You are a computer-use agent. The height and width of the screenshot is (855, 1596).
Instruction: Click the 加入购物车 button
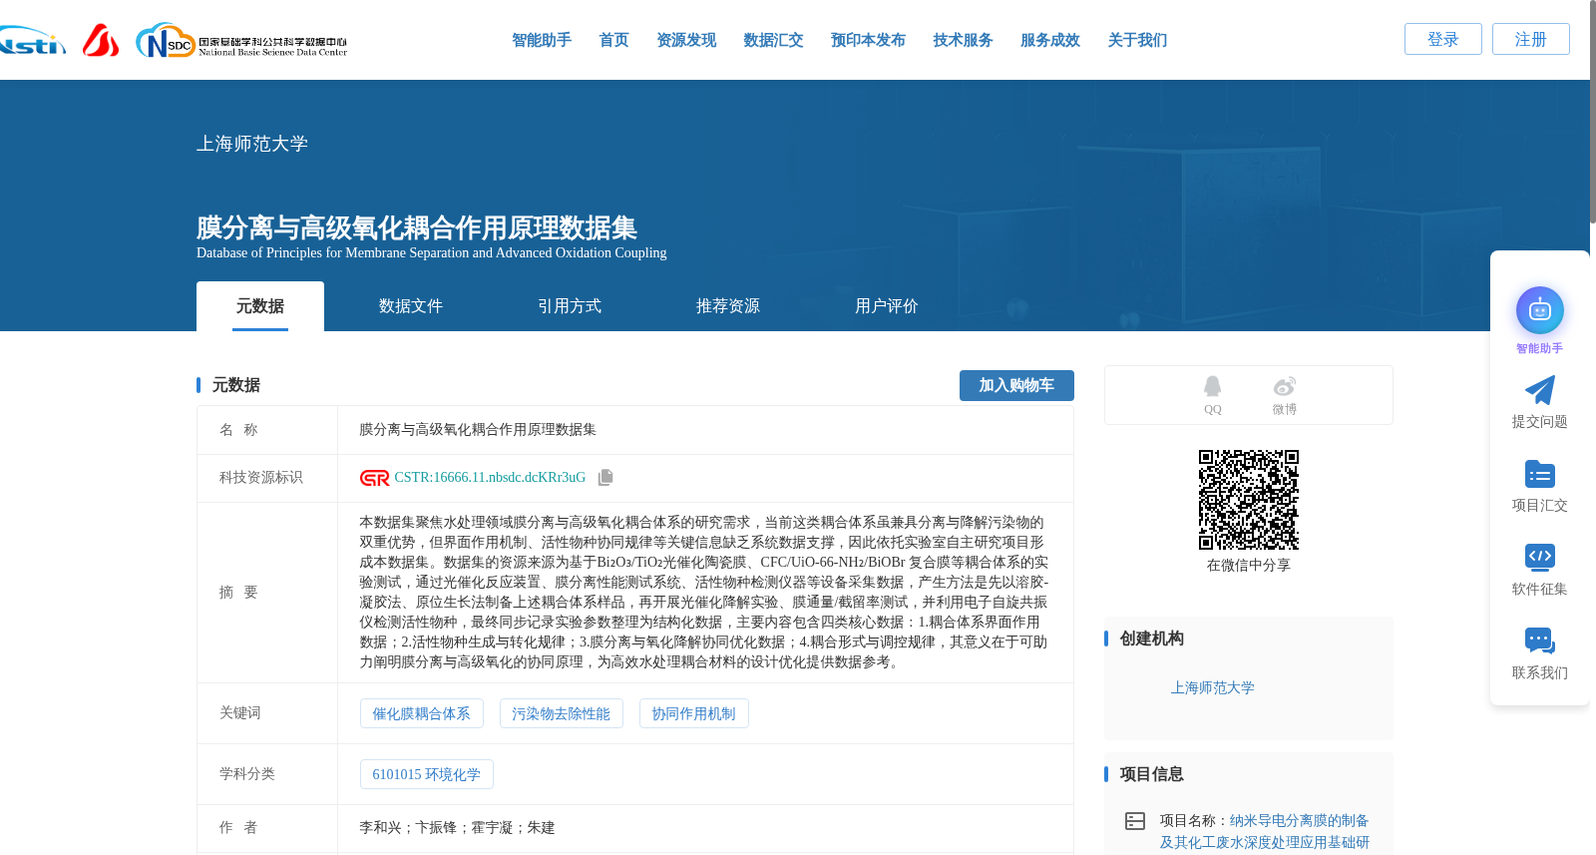click(x=1016, y=385)
